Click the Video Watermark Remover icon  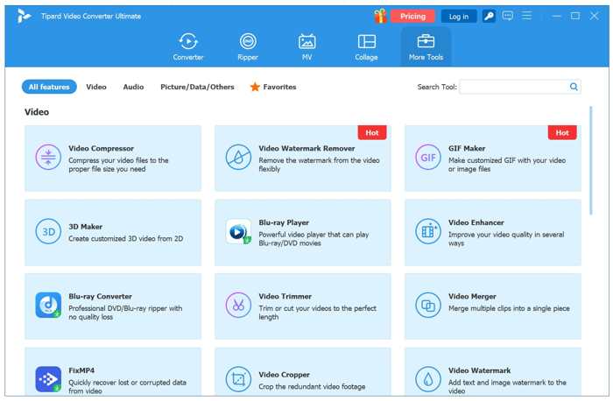coord(238,158)
